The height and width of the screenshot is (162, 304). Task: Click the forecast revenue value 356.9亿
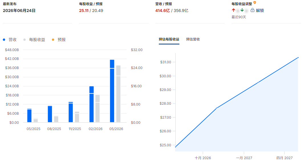coord(181,11)
